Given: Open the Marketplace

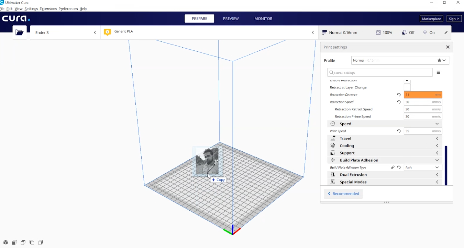Looking at the screenshot, I should [x=431, y=19].
